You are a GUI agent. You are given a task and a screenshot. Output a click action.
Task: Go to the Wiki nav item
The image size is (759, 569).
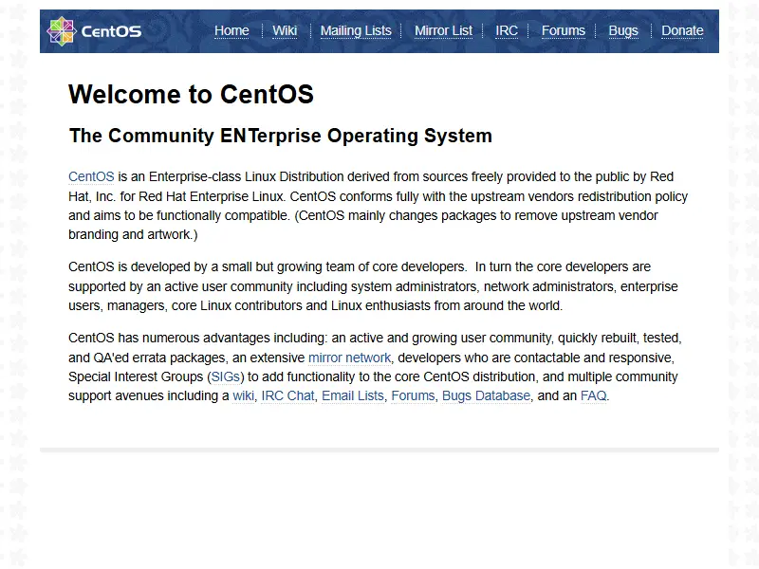click(284, 31)
